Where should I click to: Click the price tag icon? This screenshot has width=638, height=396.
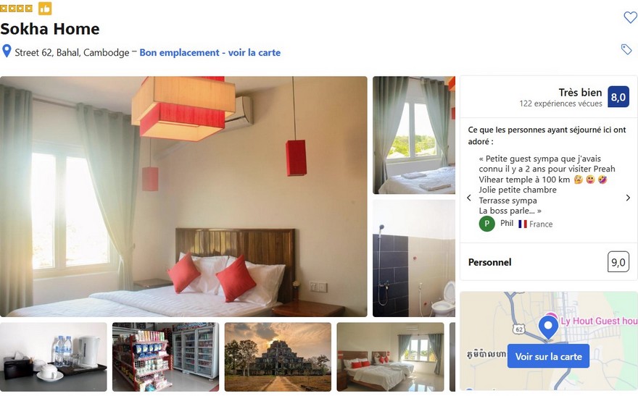click(626, 49)
